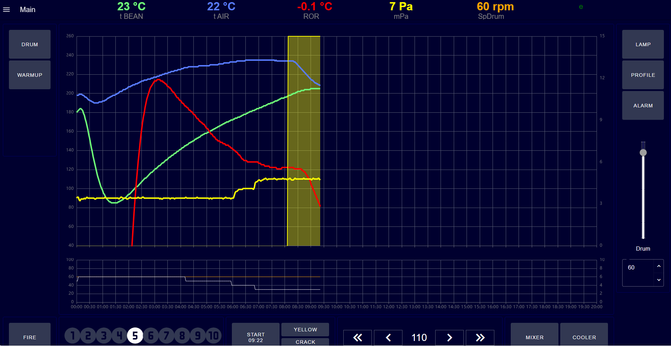Open the PROFILE panel
The height and width of the screenshot is (347, 671).
[643, 75]
